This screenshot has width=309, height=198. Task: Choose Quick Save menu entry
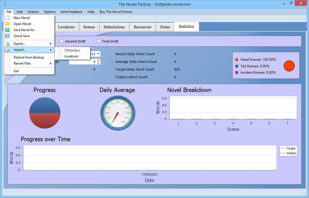pyautogui.click(x=29, y=36)
